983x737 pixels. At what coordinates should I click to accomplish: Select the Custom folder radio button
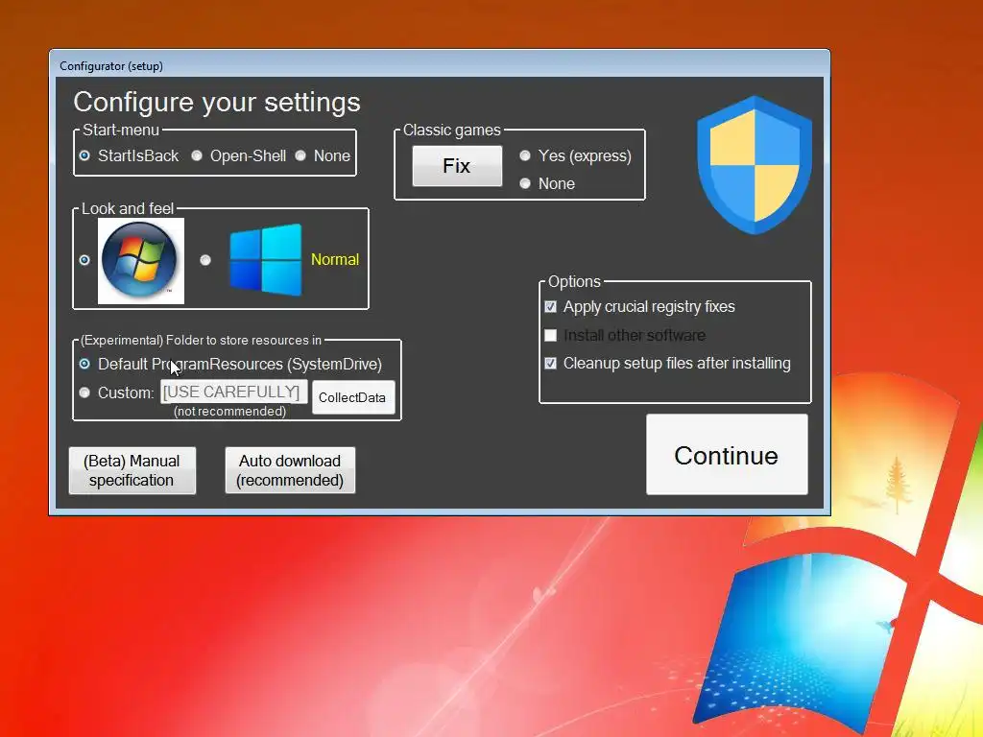coord(84,392)
